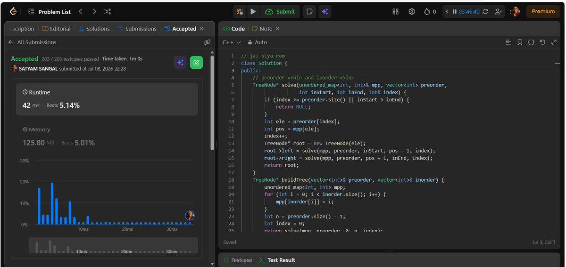Open the layout grid icon in header
The height and width of the screenshot is (267, 566).
(396, 12)
